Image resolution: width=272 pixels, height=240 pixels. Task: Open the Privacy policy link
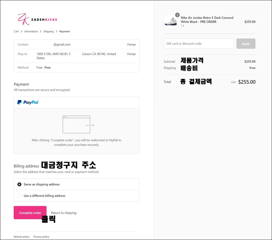coord(41,237)
